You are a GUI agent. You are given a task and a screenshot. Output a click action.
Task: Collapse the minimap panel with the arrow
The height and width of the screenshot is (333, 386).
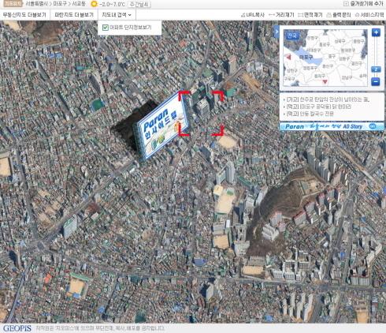coord(277,32)
